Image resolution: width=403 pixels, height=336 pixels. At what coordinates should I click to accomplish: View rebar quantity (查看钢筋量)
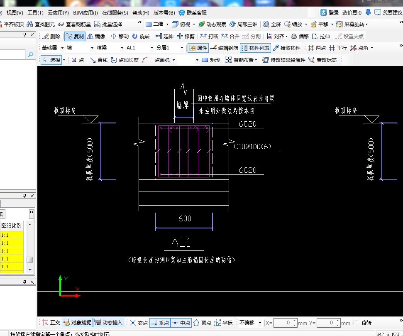(x=75, y=24)
